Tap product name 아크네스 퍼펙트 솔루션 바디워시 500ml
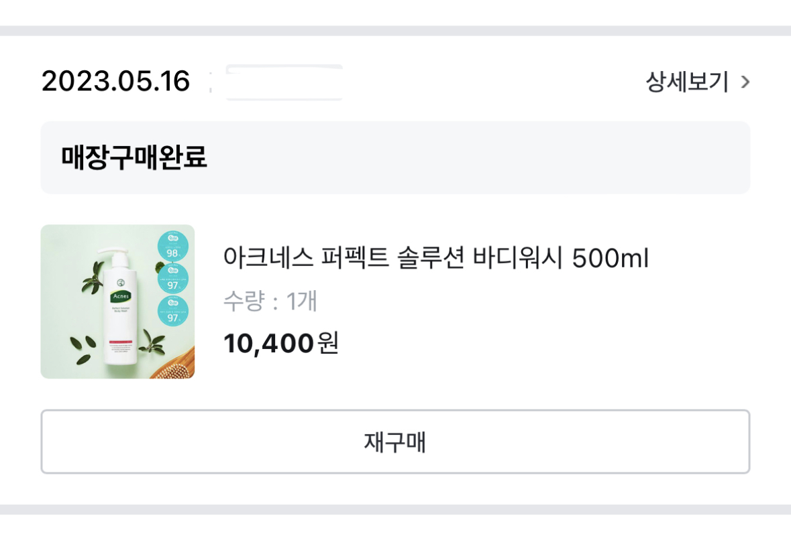This screenshot has width=791, height=540. pos(436,259)
